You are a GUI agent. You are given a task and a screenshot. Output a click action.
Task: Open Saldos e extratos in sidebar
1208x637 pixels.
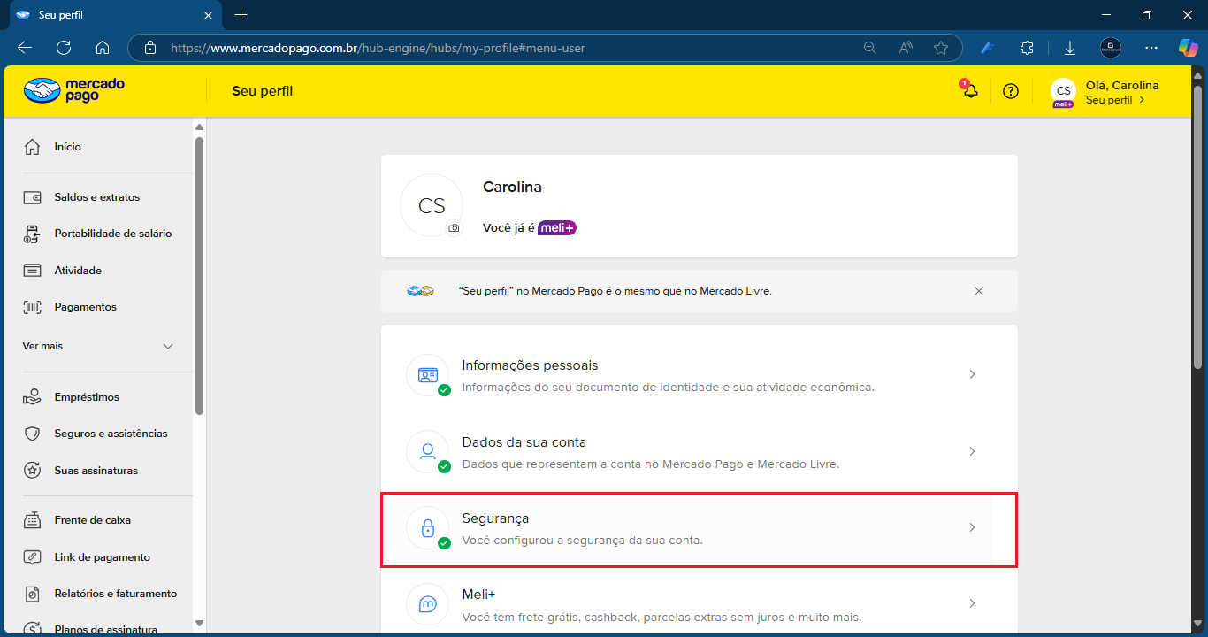pos(96,197)
